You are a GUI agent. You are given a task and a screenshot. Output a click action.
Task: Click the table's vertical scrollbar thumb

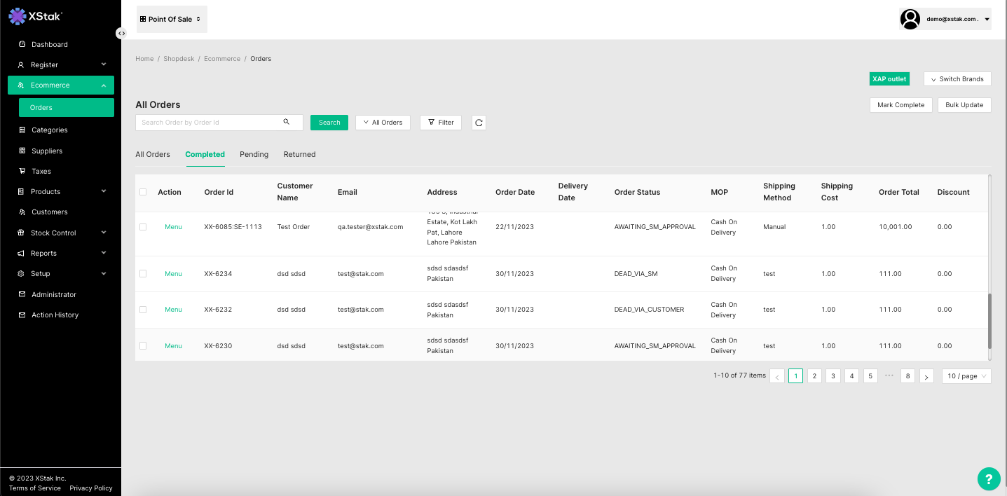coord(989,321)
